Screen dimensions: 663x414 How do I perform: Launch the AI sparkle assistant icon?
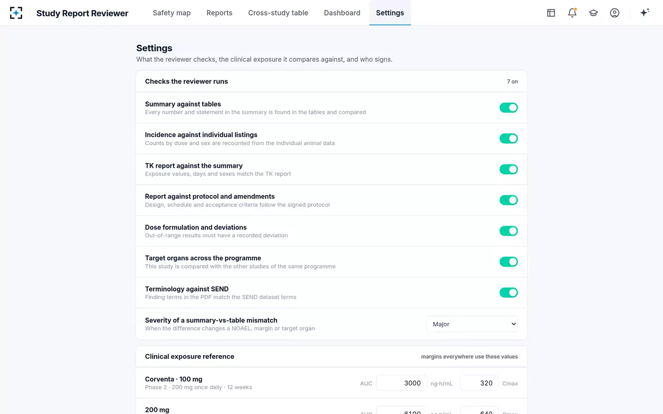pyautogui.click(x=645, y=13)
